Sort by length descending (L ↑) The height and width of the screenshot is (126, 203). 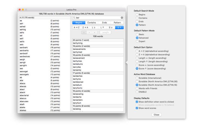coord(102,27)
